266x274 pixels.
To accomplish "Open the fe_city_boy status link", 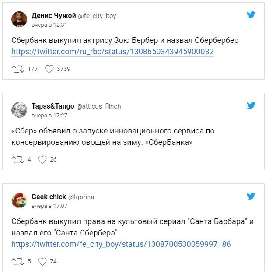I will tap(121, 244).
